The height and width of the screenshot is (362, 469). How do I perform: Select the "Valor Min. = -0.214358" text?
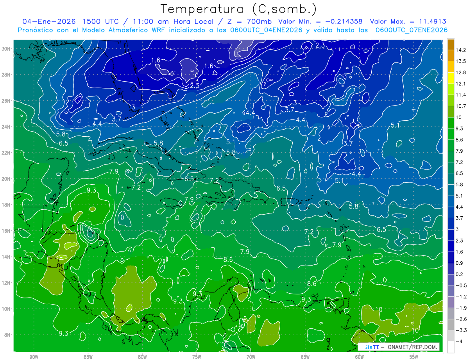[x=320, y=21]
